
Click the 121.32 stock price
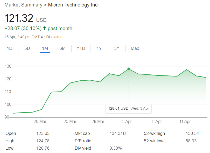(19, 18)
